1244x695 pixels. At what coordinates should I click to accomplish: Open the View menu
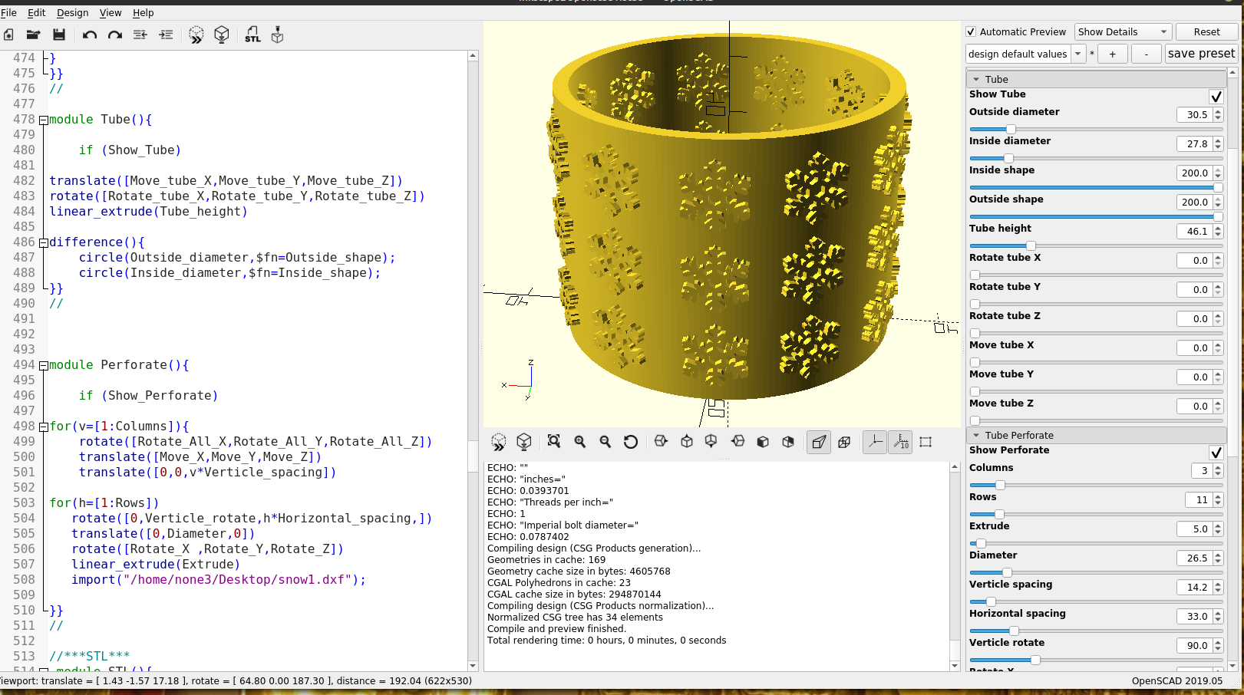click(111, 13)
